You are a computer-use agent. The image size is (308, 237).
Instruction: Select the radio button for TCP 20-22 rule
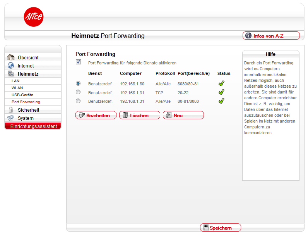(78, 92)
